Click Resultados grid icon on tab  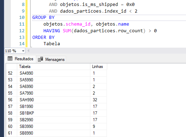tap(10, 59)
